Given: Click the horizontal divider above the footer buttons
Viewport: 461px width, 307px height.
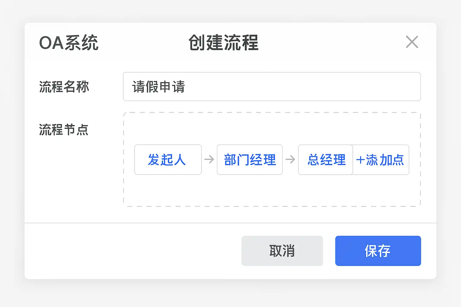Looking at the screenshot, I should [x=230, y=223].
